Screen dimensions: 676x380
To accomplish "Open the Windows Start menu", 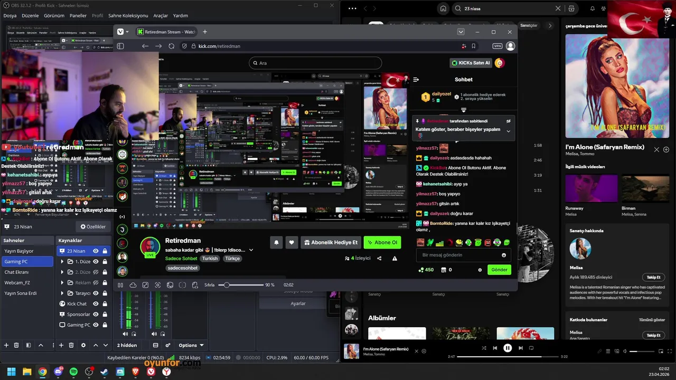I will pyautogui.click(x=11, y=372).
